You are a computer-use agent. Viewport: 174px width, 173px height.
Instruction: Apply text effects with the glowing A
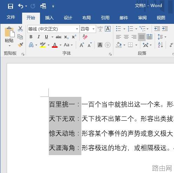tap(31, 45)
